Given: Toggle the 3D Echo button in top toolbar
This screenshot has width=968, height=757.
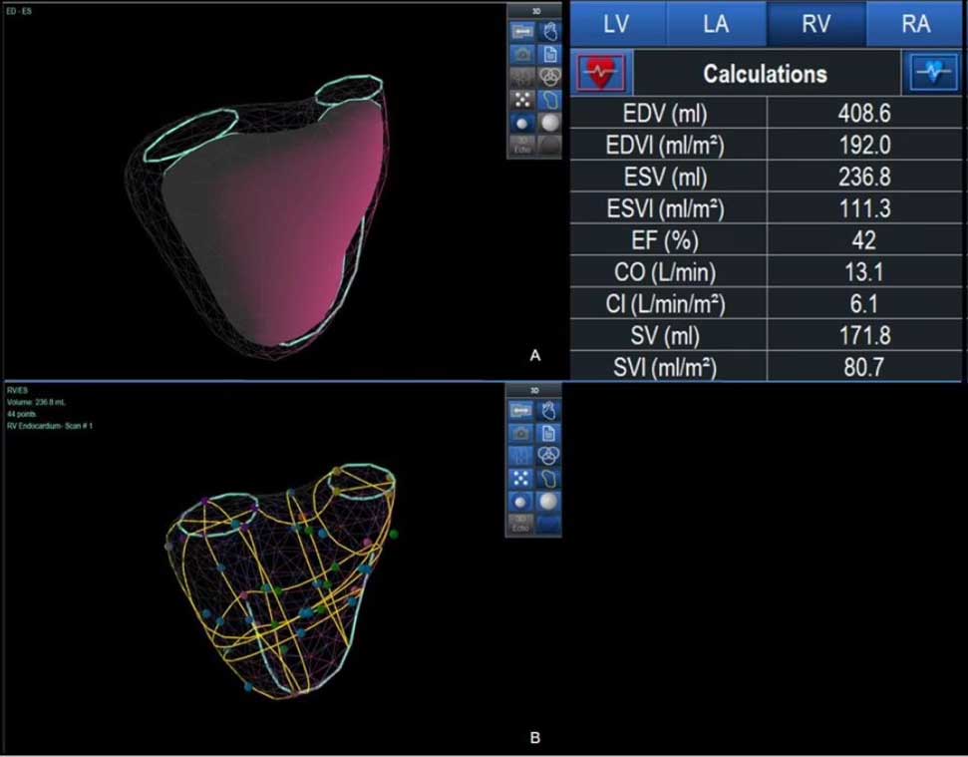Looking at the screenshot, I should point(520,145).
